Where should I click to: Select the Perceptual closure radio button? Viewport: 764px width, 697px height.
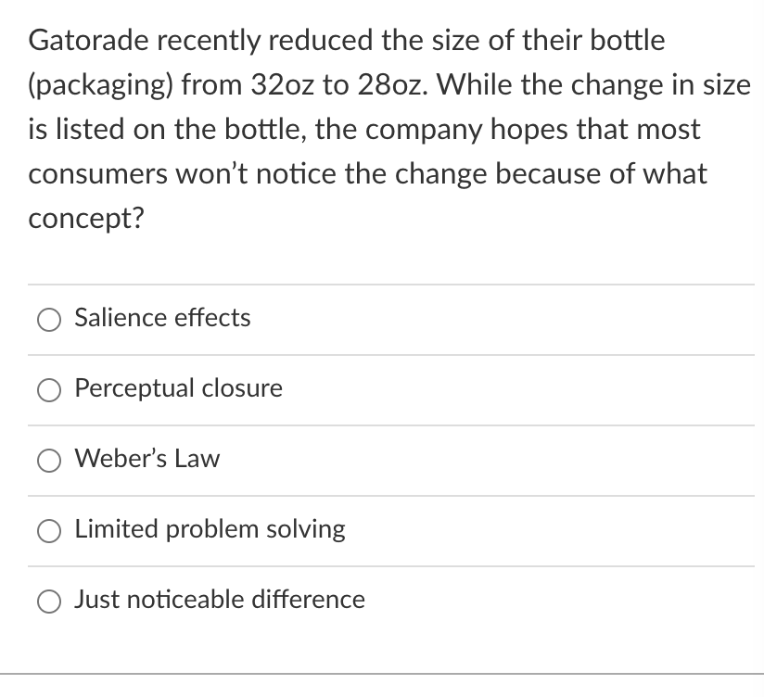coord(48,390)
